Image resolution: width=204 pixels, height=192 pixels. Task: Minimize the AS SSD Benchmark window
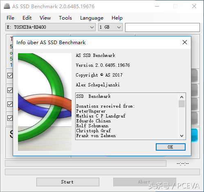coord(157,6)
